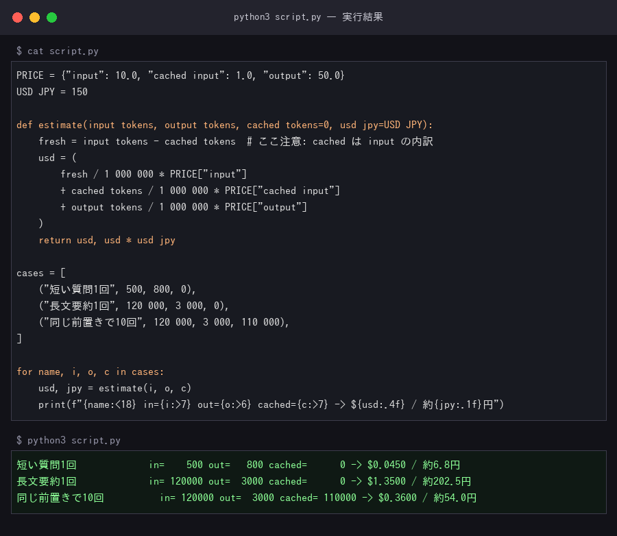617x536 pixels.
Task: Click the "cases = [" line
Action: [41, 273]
